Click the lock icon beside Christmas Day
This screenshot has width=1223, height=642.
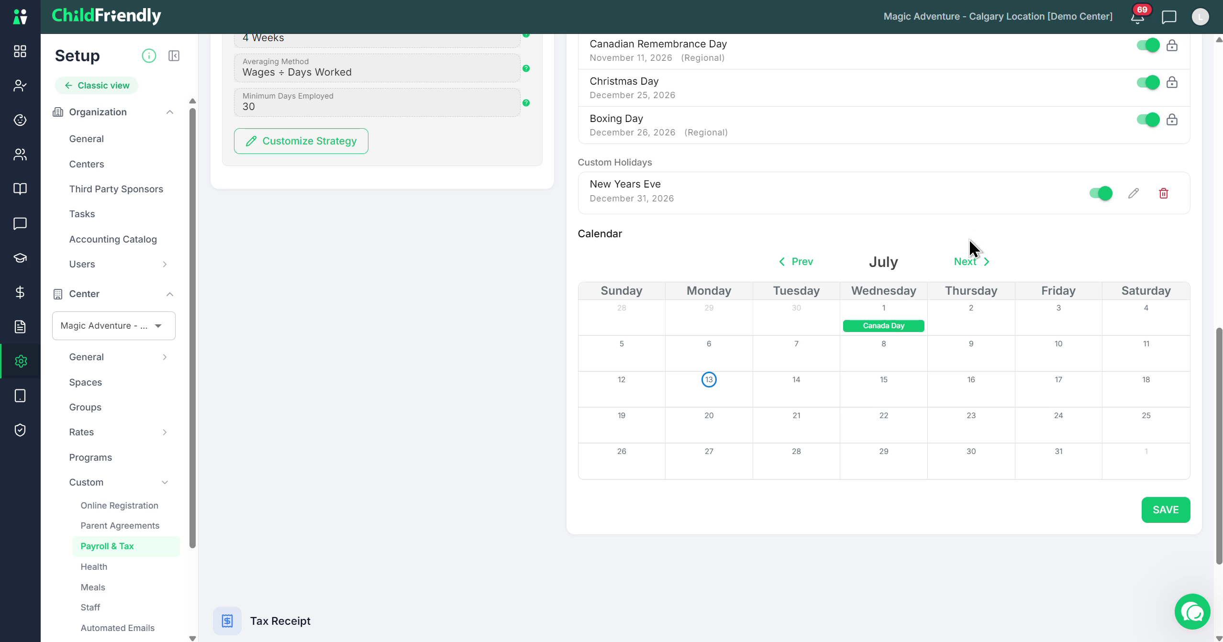tap(1172, 82)
